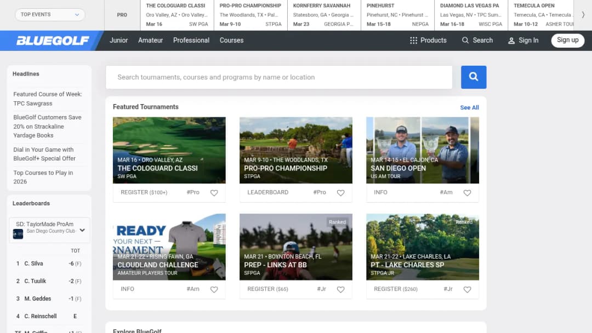Open Strackaline Yardage Books headline

tap(48, 127)
